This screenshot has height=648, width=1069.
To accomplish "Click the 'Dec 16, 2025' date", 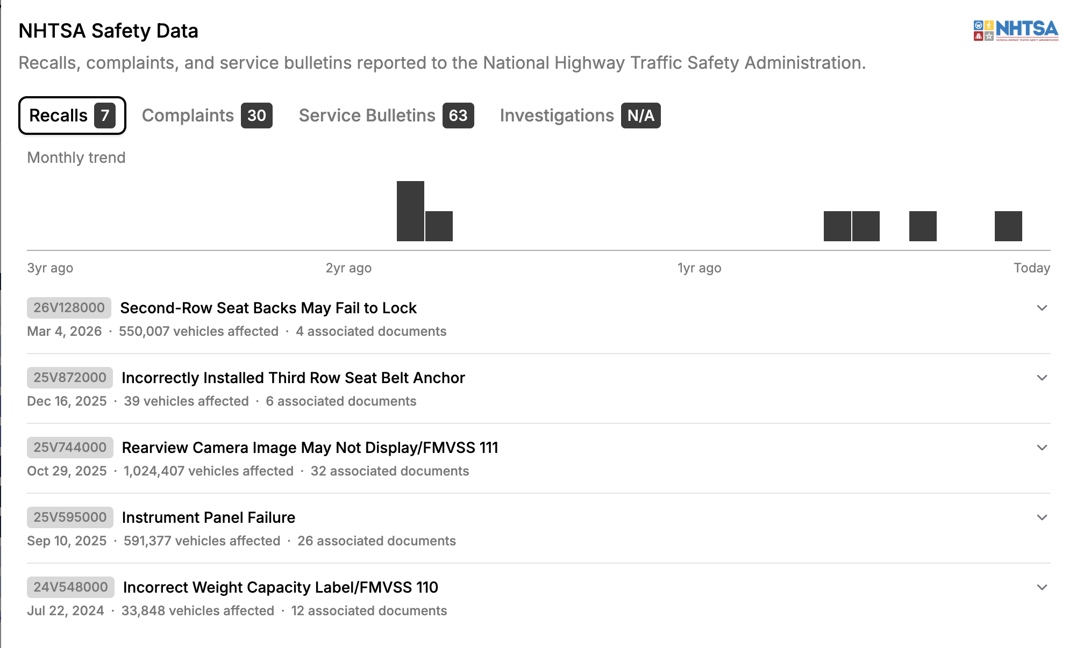I will (x=67, y=401).
